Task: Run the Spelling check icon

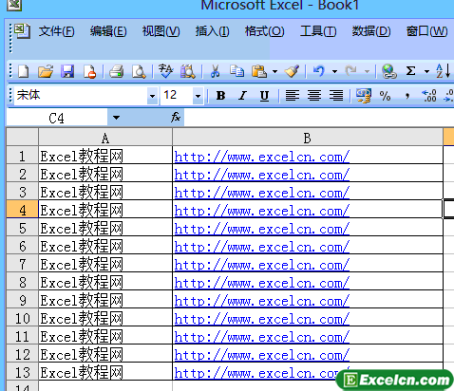Action: 165,71
